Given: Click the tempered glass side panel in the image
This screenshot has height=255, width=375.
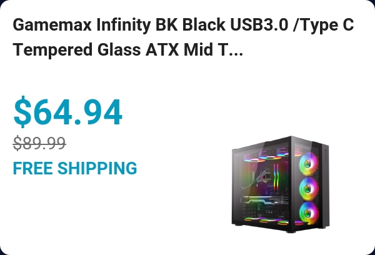Looking at the screenshot, I should click(x=262, y=186).
